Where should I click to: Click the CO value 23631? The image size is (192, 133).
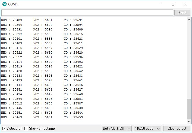(x=78, y=20)
